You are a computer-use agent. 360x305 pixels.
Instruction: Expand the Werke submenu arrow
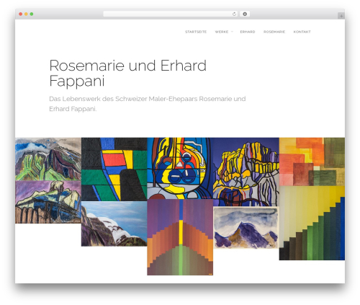point(232,32)
